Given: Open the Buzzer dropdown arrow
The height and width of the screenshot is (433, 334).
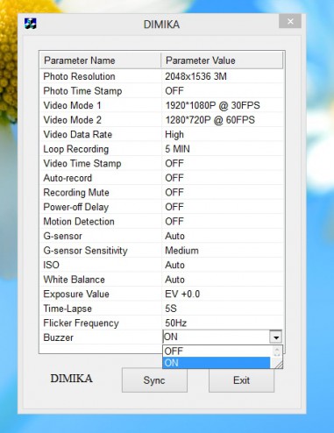Looking at the screenshot, I should (x=275, y=337).
